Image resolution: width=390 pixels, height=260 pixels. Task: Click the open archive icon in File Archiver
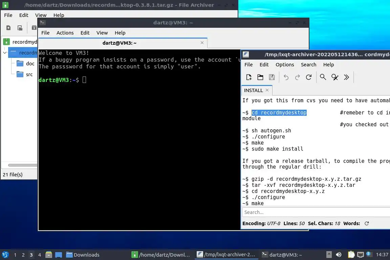20,28
